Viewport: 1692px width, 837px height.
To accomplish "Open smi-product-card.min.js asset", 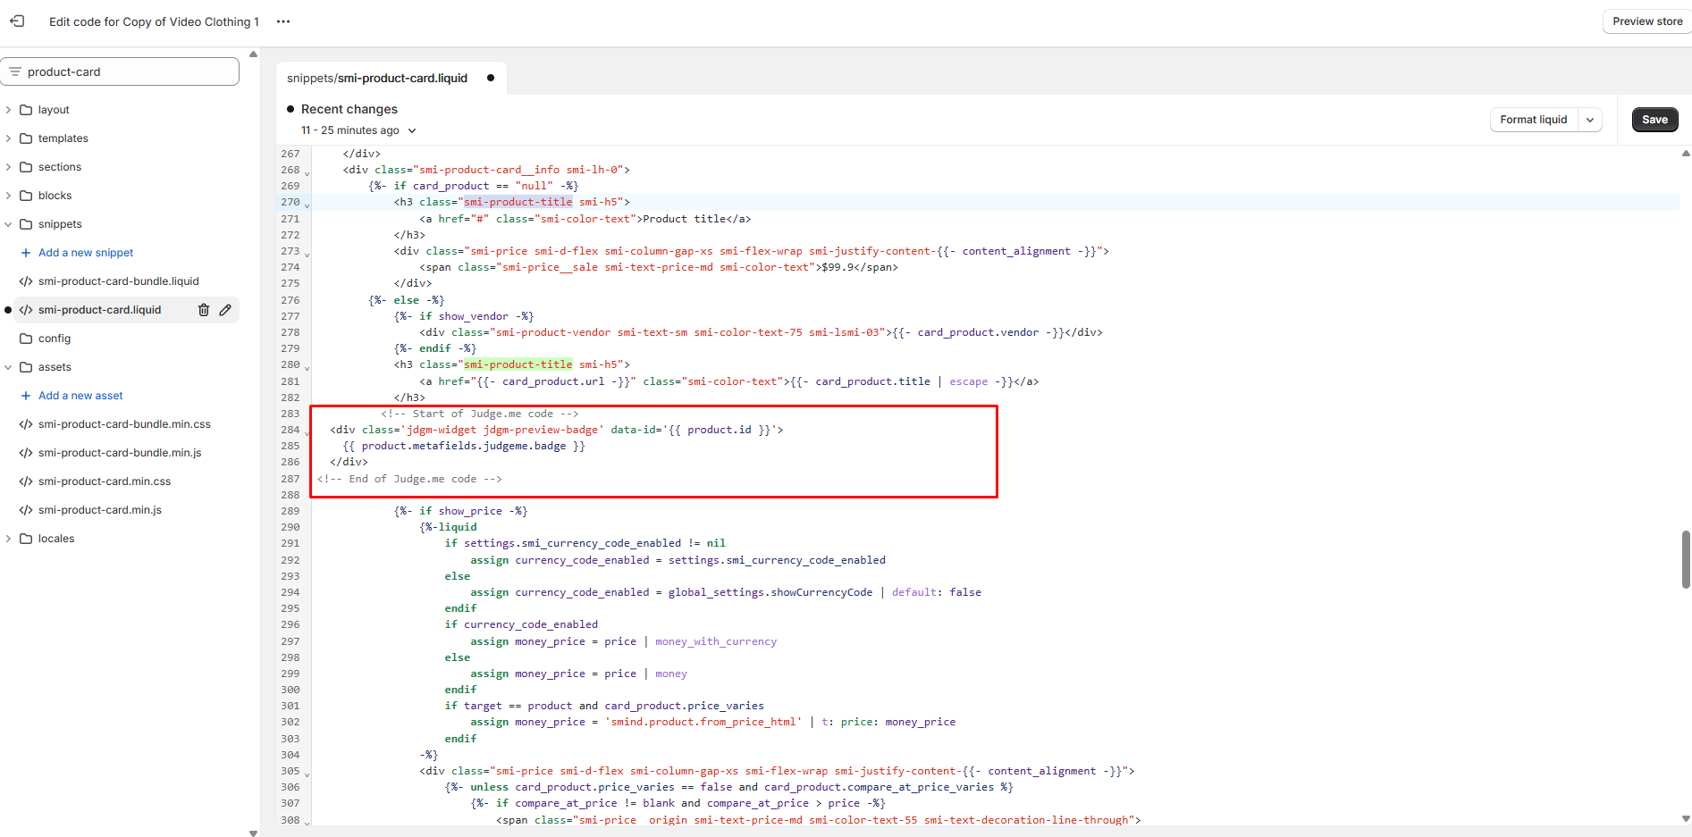I will 100,510.
